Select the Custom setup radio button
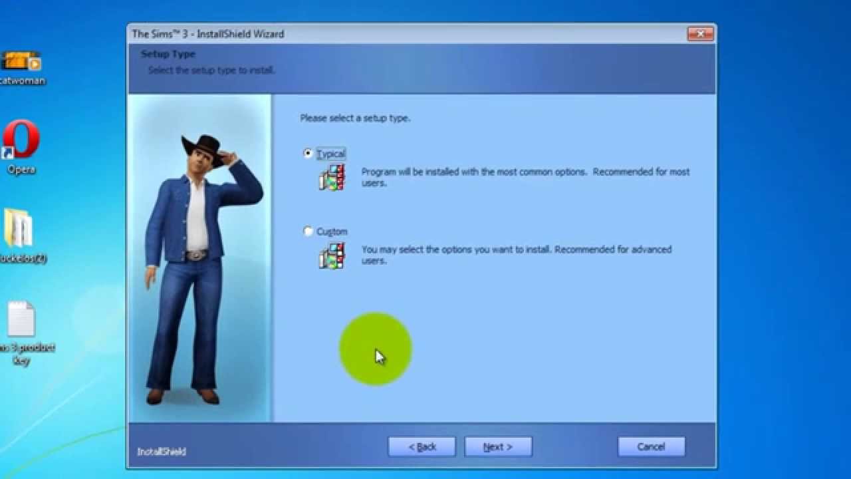The width and height of the screenshot is (851, 479). tap(308, 232)
